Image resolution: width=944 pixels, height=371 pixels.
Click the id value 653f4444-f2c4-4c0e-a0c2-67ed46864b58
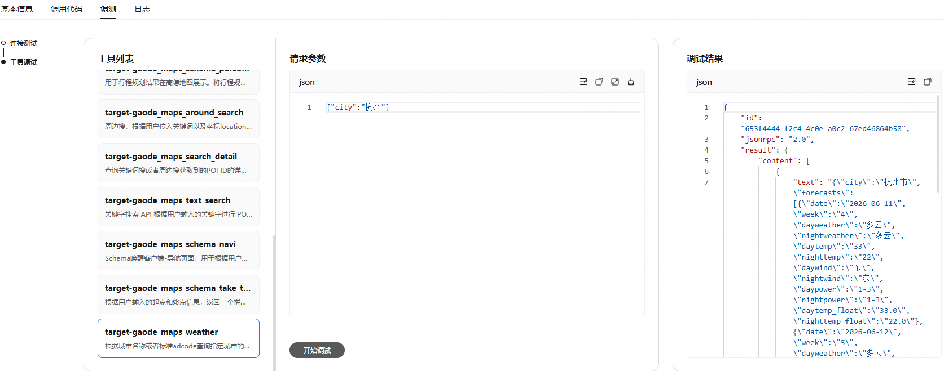(823, 128)
